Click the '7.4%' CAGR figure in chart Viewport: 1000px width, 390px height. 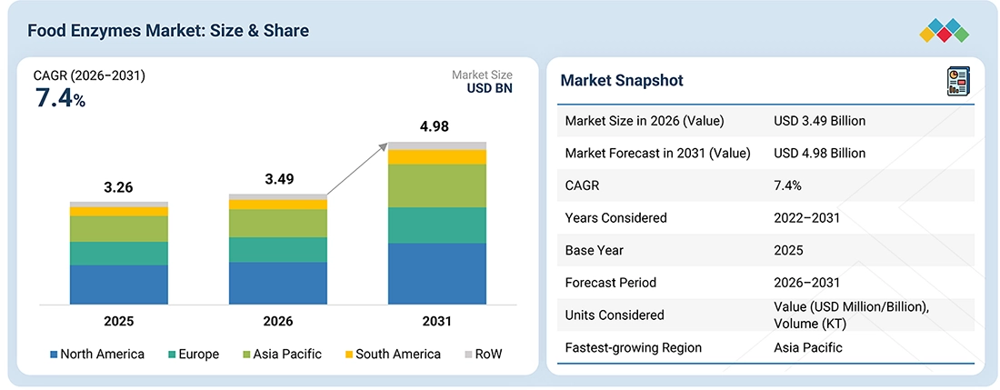(x=59, y=99)
